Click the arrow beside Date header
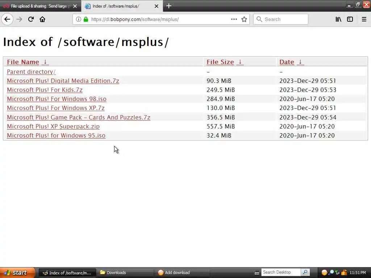Image resolution: width=371 pixels, height=278 pixels. click(x=300, y=62)
